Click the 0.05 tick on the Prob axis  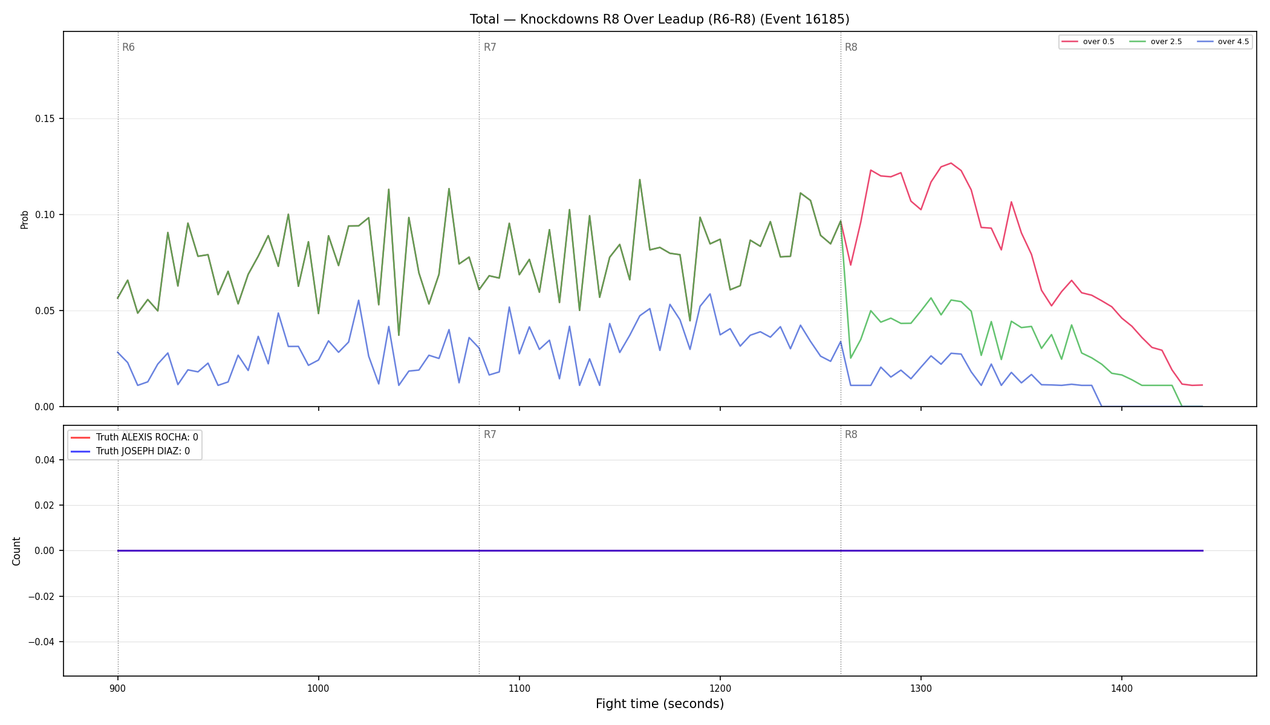45,311
